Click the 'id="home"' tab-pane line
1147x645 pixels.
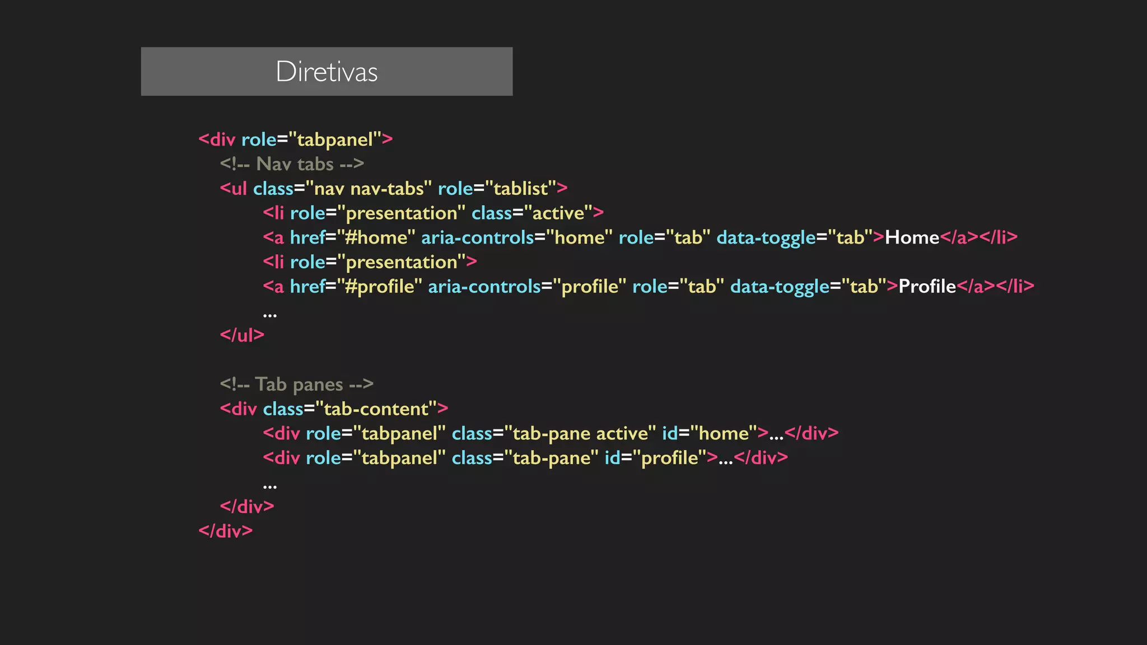tap(551, 434)
